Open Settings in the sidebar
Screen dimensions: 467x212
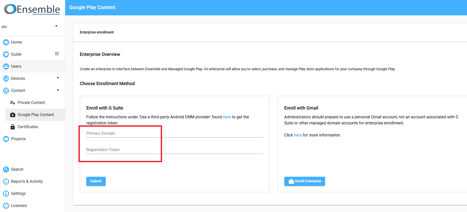point(32,194)
